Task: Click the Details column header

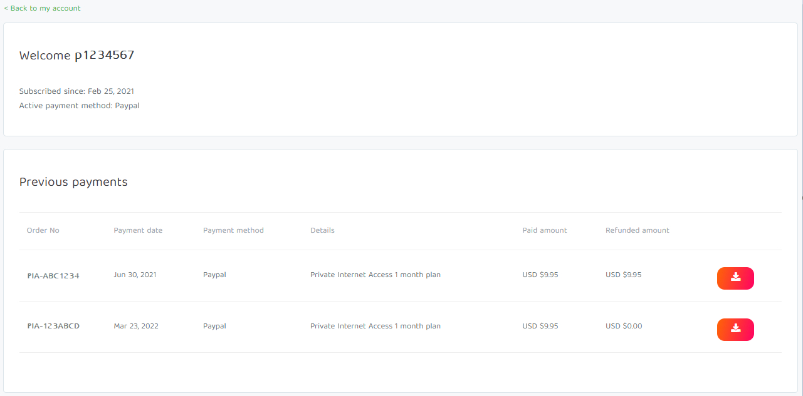Action: click(x=322, y=230)
